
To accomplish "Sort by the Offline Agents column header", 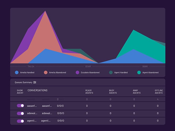I will tap(158, 92).
